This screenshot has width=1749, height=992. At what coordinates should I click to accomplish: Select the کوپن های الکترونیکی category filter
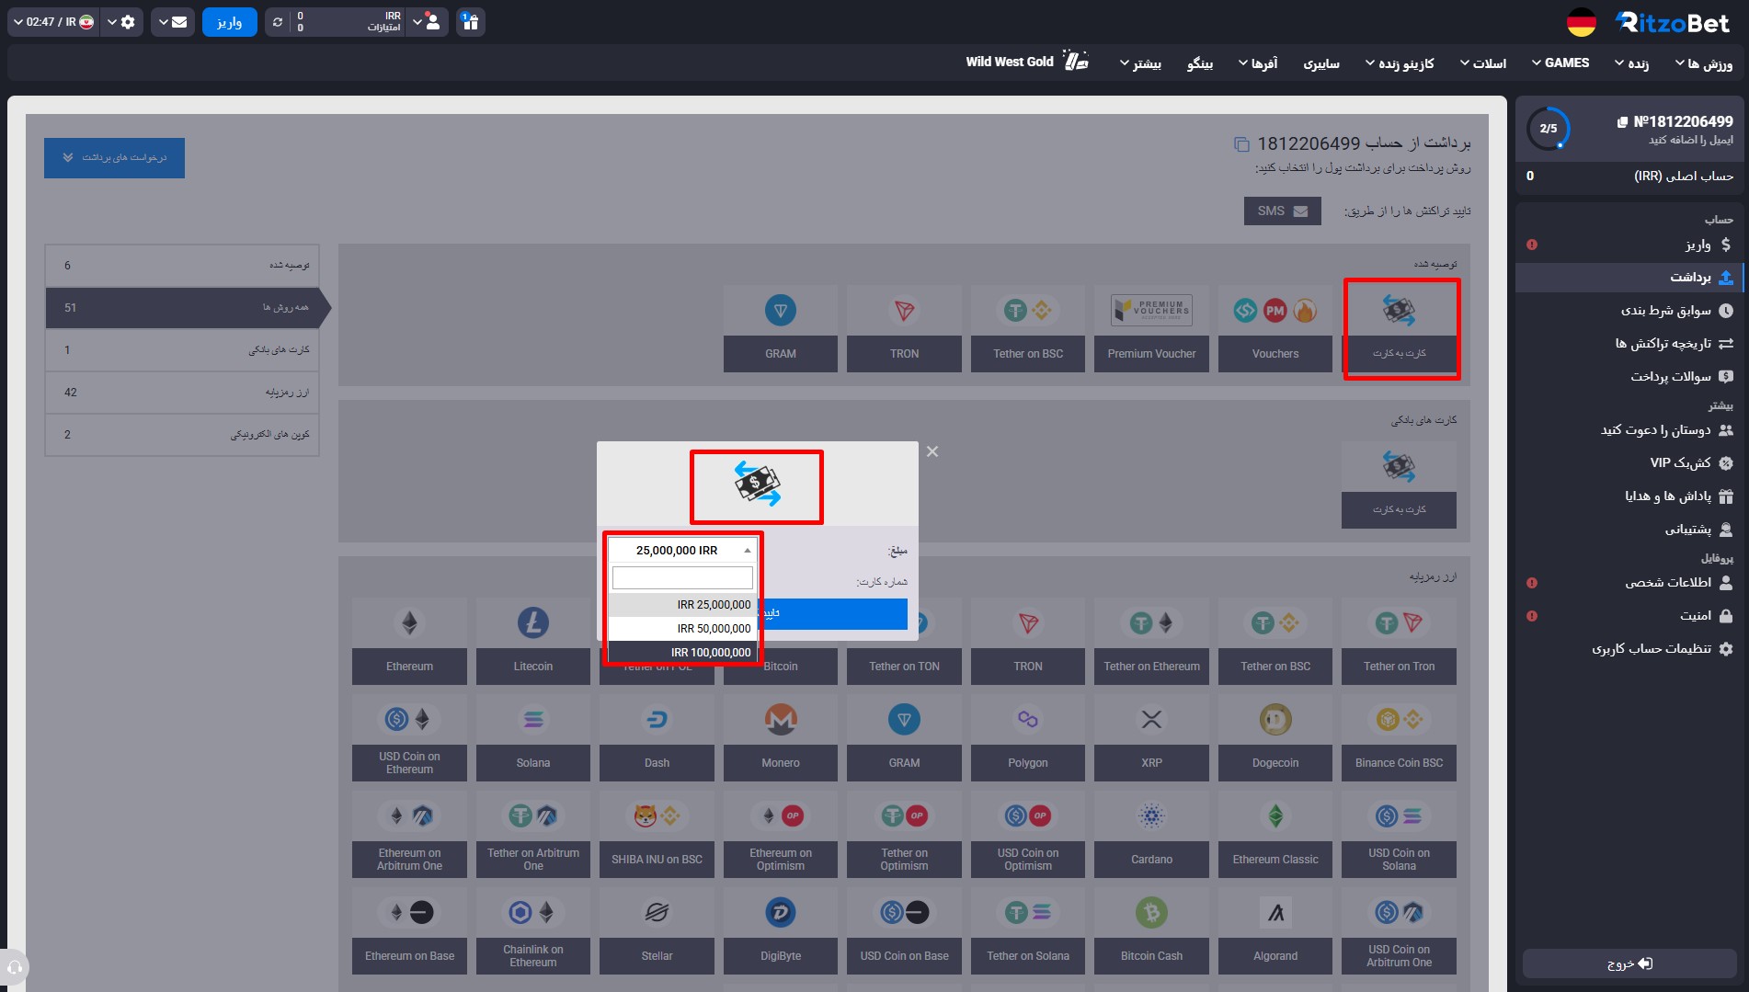182,435
